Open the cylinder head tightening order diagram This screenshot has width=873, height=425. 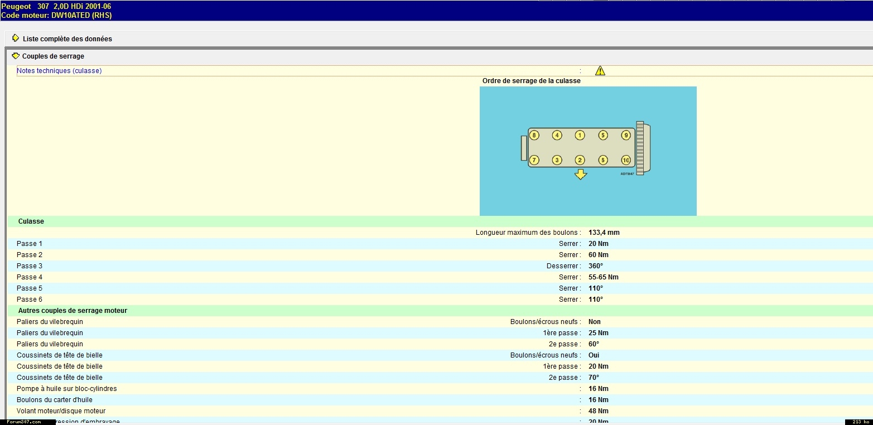(x=588, y=151)
